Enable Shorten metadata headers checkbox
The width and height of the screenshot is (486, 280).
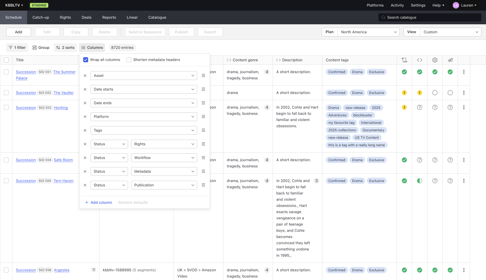[x=129, y=60]
